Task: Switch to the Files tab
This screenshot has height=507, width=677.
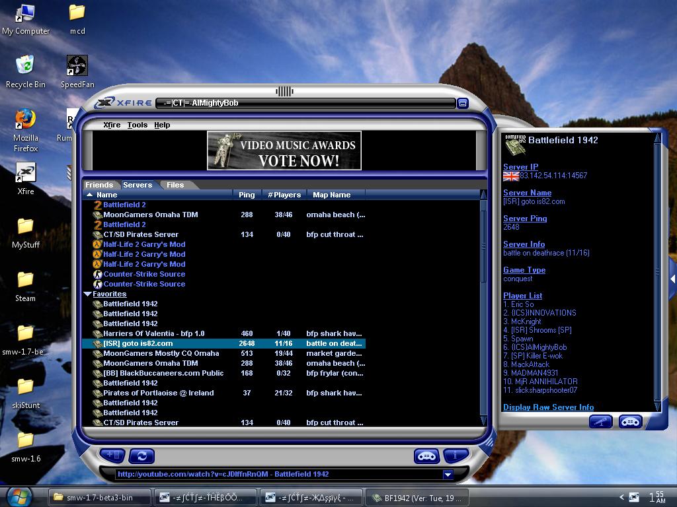Action: coord(175,185)
